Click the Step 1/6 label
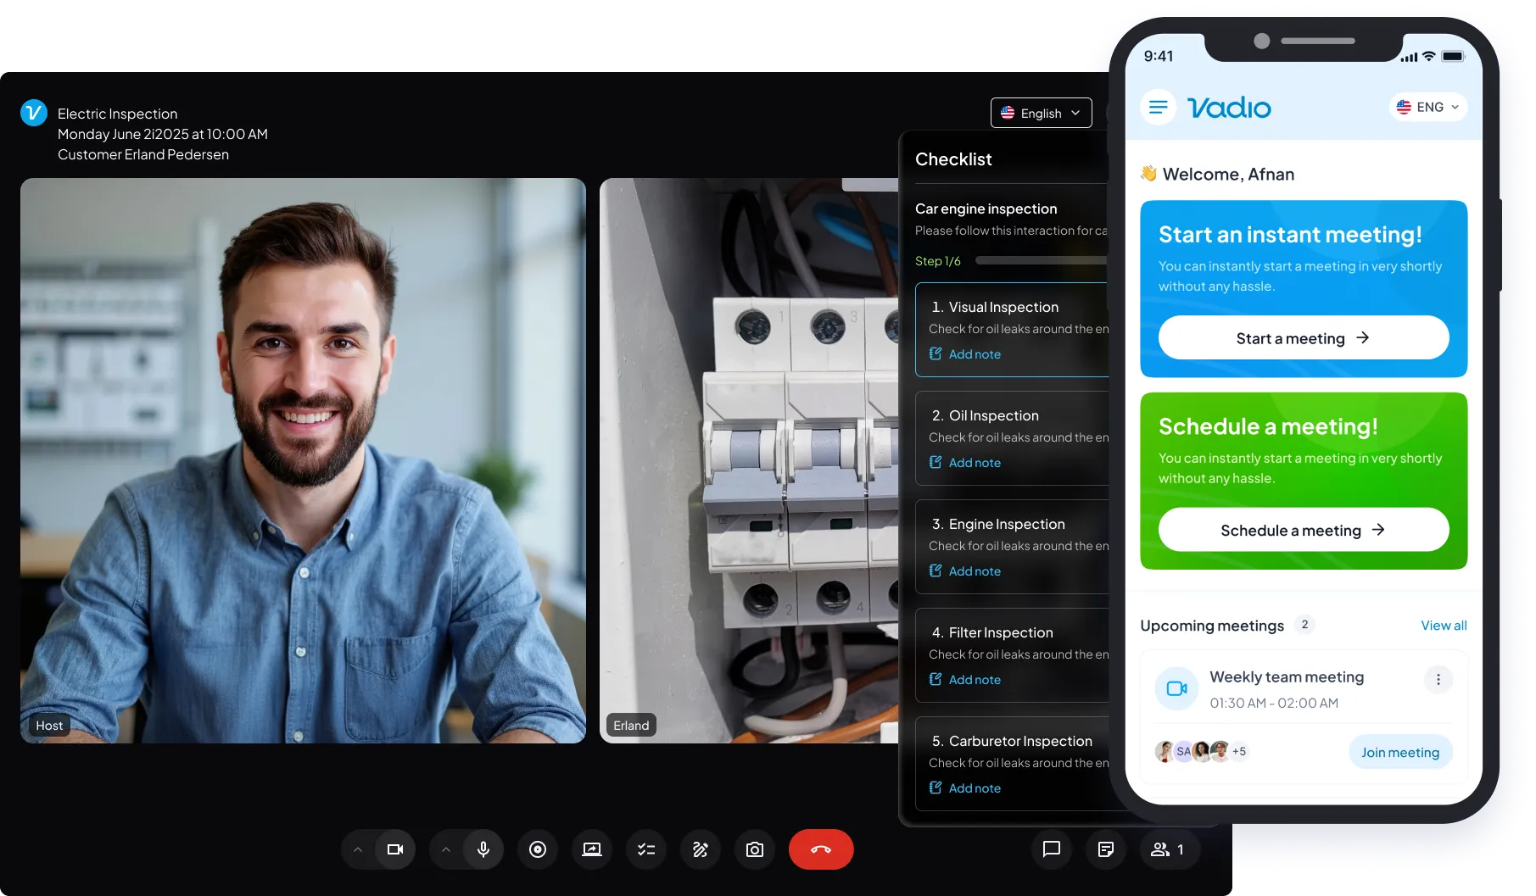The height and width of the screenshot is (896, 1536). [938, 261]
